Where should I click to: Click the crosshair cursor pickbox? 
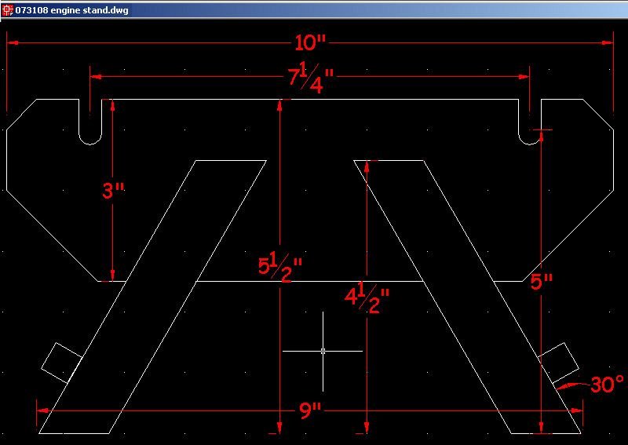pyautogui.click(x=323, y=352)
